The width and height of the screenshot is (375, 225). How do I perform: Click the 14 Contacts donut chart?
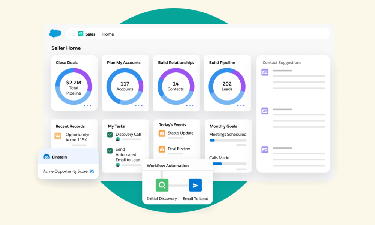[176, 86]
